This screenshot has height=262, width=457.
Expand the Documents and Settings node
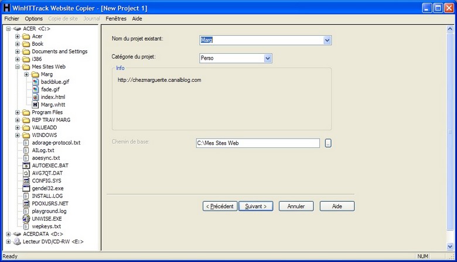[18, 51]
